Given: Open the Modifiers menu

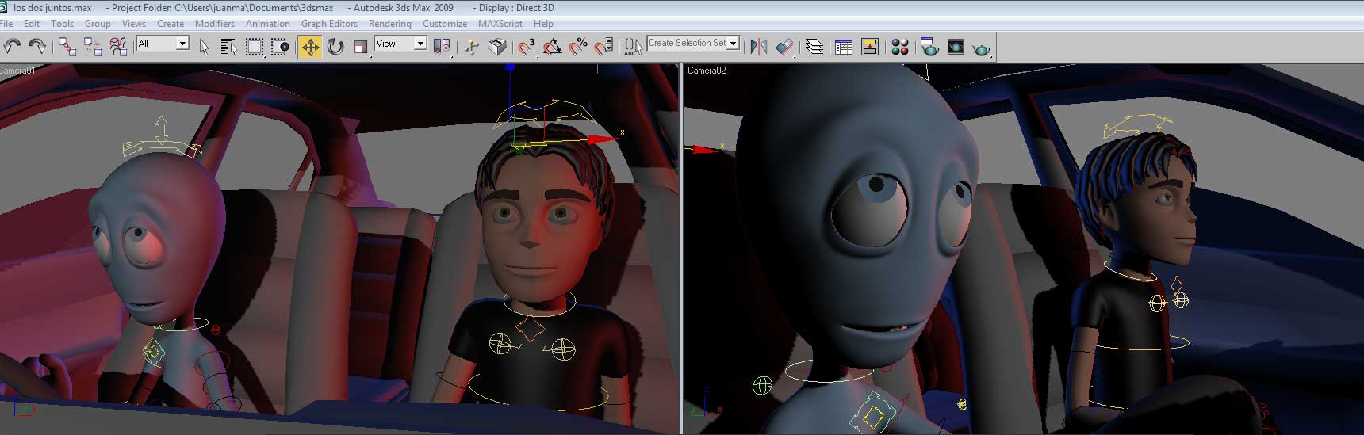Looking at the screenshot, I should pyautogui.click(x=214, y=24).
